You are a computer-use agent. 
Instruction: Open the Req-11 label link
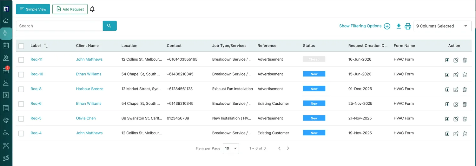[36, 59]
